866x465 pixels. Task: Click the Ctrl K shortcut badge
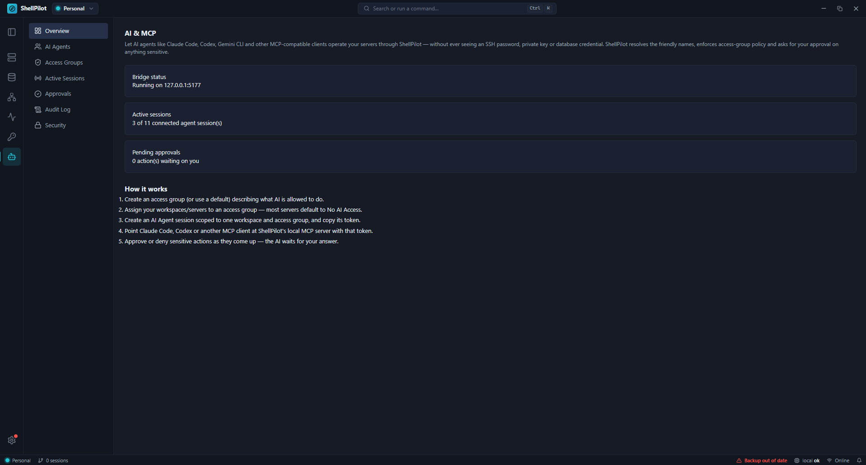[540, 8]
